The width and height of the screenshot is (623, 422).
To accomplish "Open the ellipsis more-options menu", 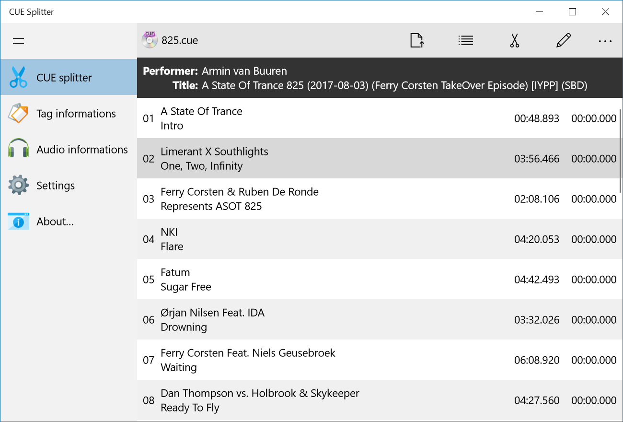I will [x=605, y=40].
